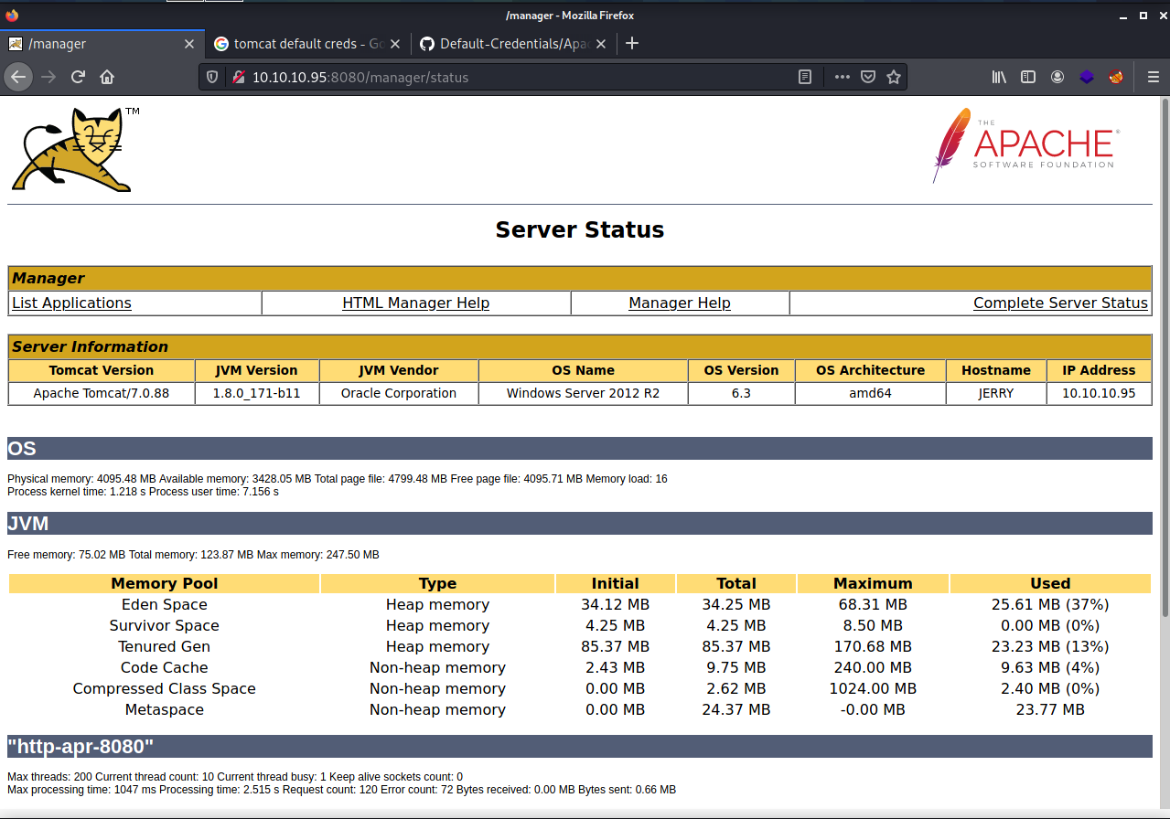
Task: Open the Firefox hamburger menu
Action: (1153, 78)
